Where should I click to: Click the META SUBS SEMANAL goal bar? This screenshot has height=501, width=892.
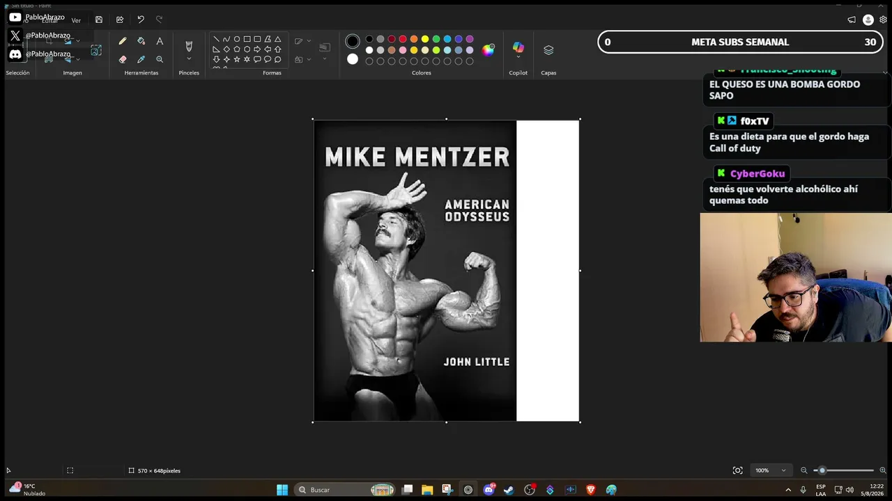point(741,42)
